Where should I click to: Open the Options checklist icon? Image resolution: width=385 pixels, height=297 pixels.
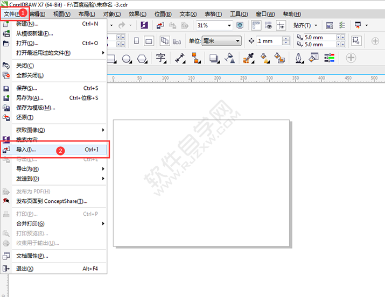coord(342,25)
